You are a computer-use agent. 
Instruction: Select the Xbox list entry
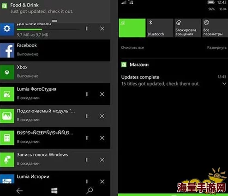point(55,72)
